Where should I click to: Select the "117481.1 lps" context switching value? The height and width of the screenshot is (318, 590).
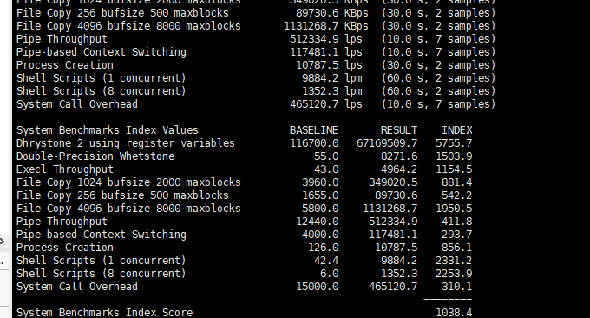click(x=326, y=52)
